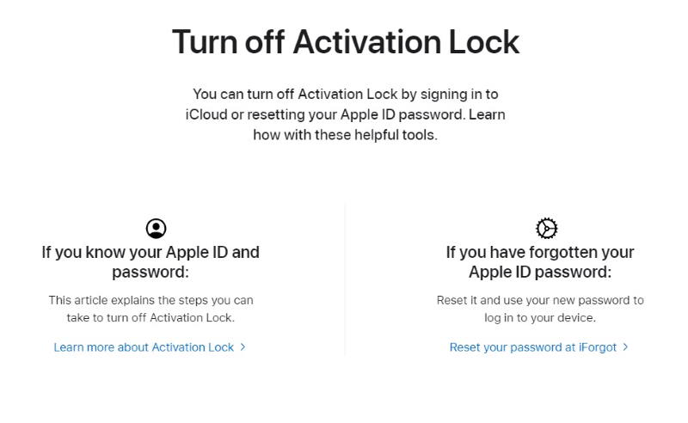This screenshot has width=688, height=423.
Task: Click the text Reset it and use your new password
Action: coord(539,300)
